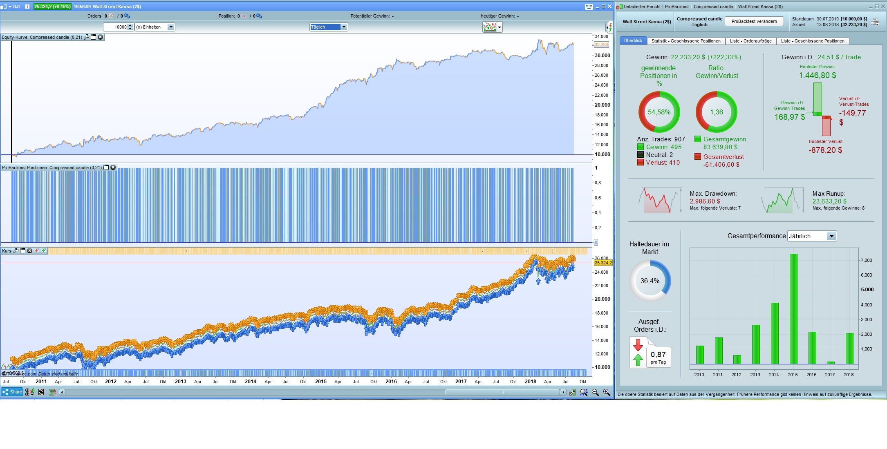Maximize the Equity-Kurve panel window icon

[93, 37]
